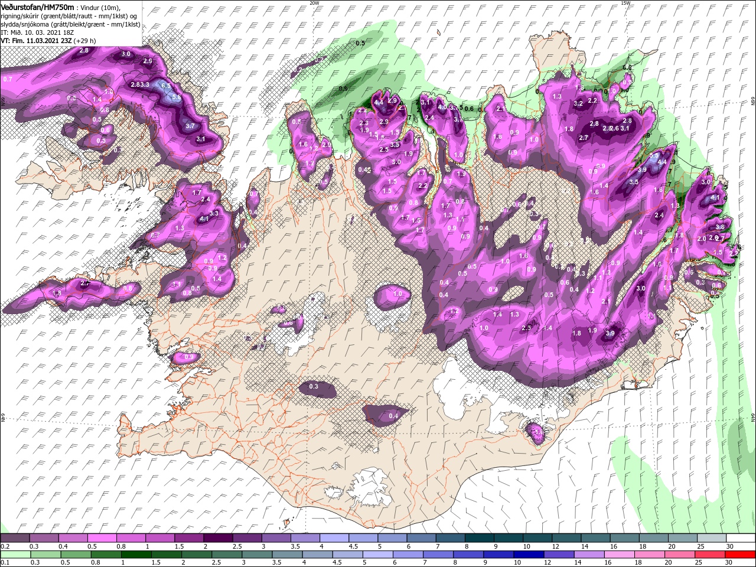Click the 0.2 label starting the snow scale
The height and width of the screenshot is (567, 756).
click(x=5, y=547)
